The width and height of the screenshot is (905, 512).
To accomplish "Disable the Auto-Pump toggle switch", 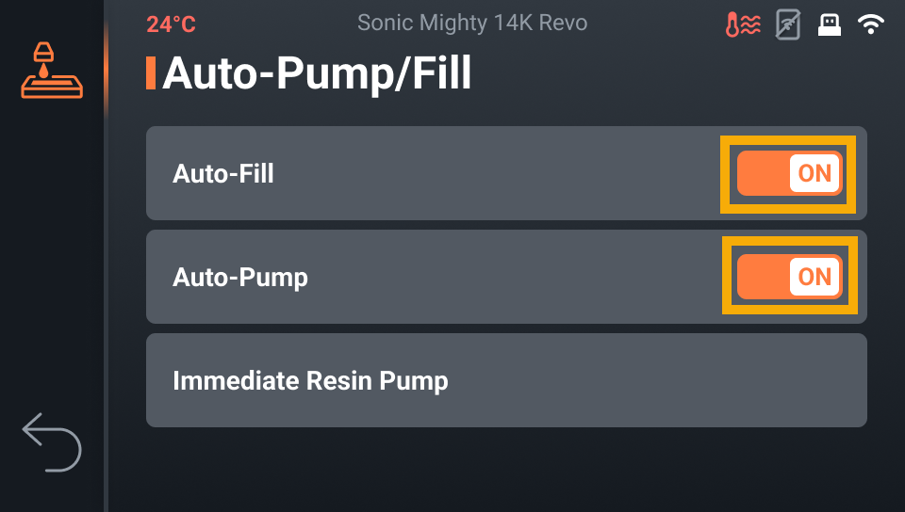I will (x=789, y=277).
